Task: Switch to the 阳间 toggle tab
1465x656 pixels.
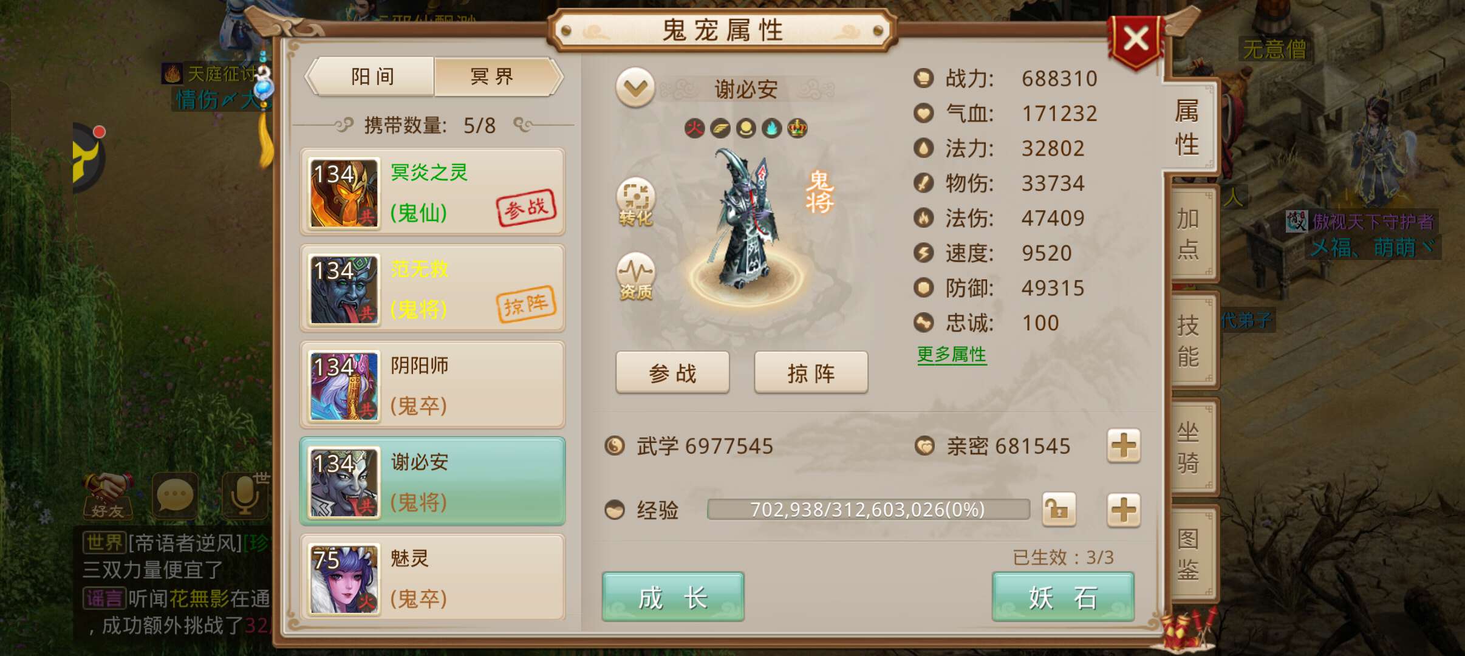Action: 372,77
